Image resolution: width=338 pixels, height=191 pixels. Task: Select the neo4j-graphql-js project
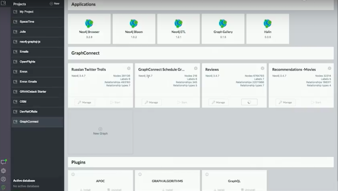click(x=38, y=41)
